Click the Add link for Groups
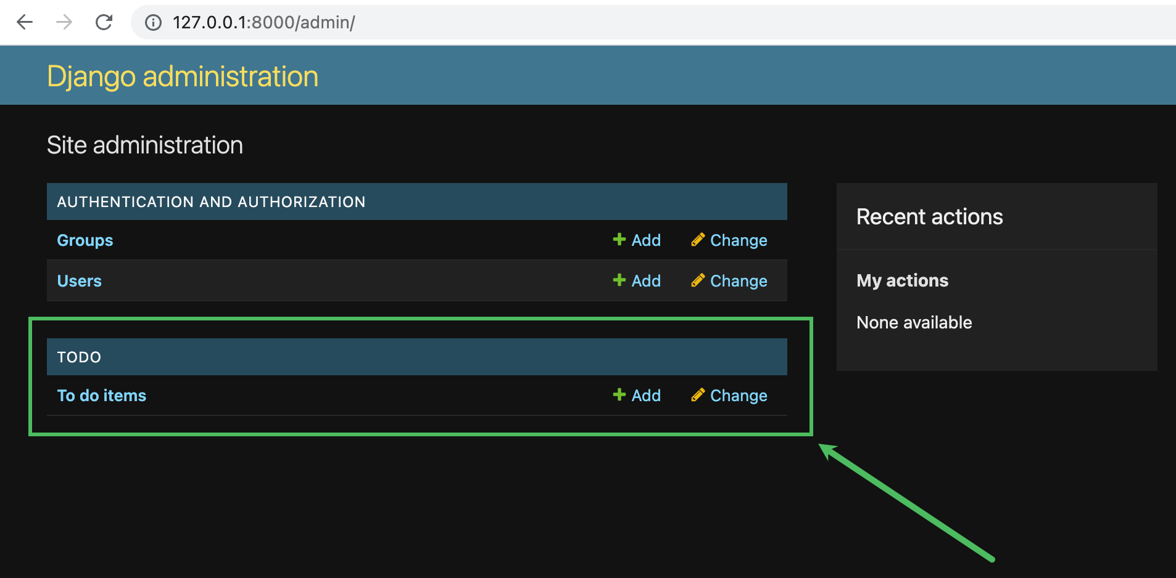 click(x=645, y=240)
